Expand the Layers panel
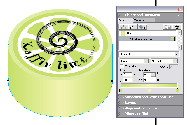This screenshot has width=187, height=125. [123, 103]
